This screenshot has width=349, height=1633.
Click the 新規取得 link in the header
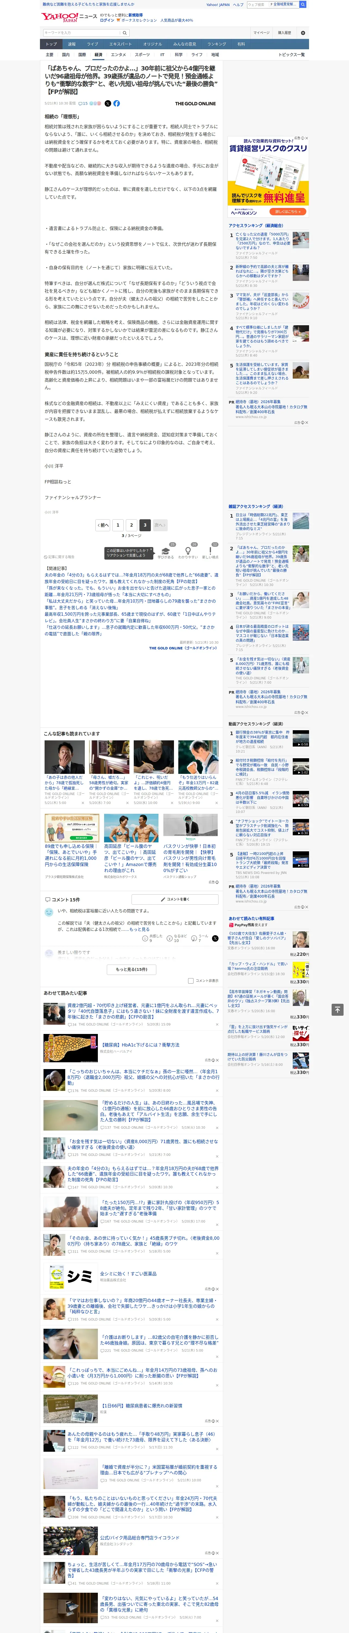(136, 15)
